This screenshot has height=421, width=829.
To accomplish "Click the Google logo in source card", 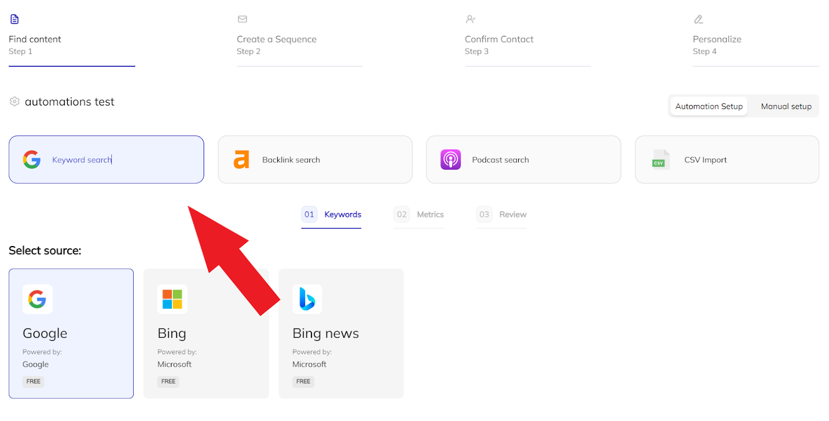I will [x=37, y=299].
